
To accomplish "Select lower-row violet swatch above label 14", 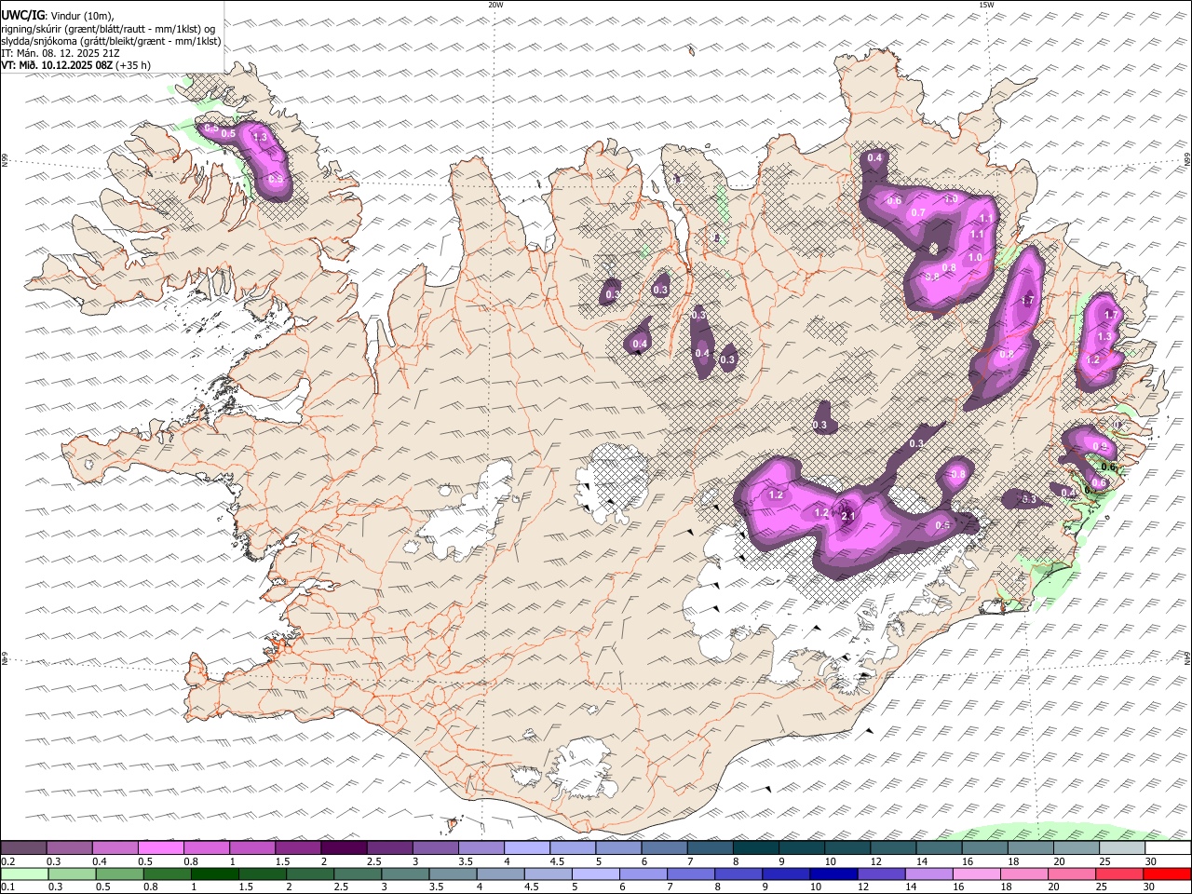I will (x=928, y=874).
